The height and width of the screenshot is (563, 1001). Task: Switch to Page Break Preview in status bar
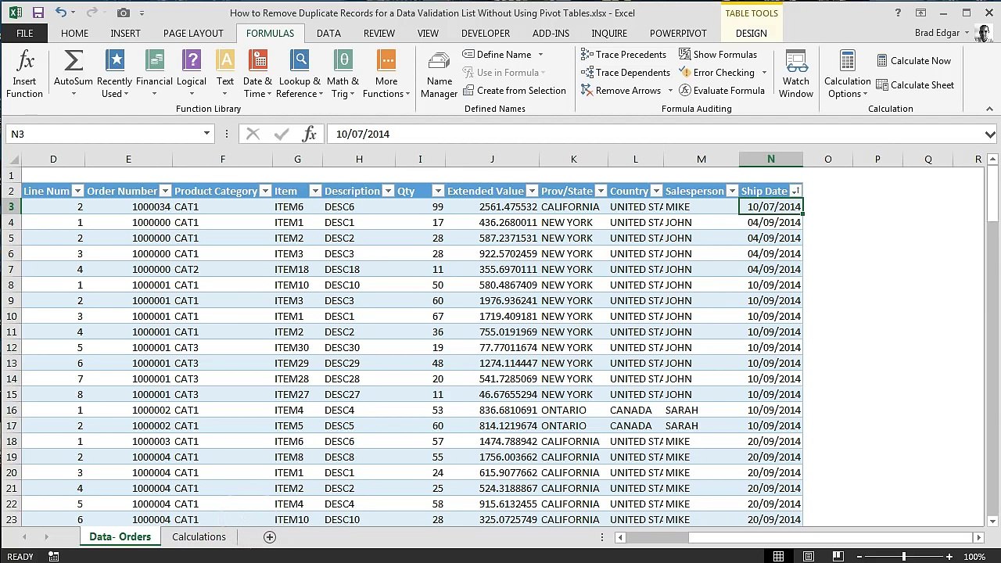point(838,557)
